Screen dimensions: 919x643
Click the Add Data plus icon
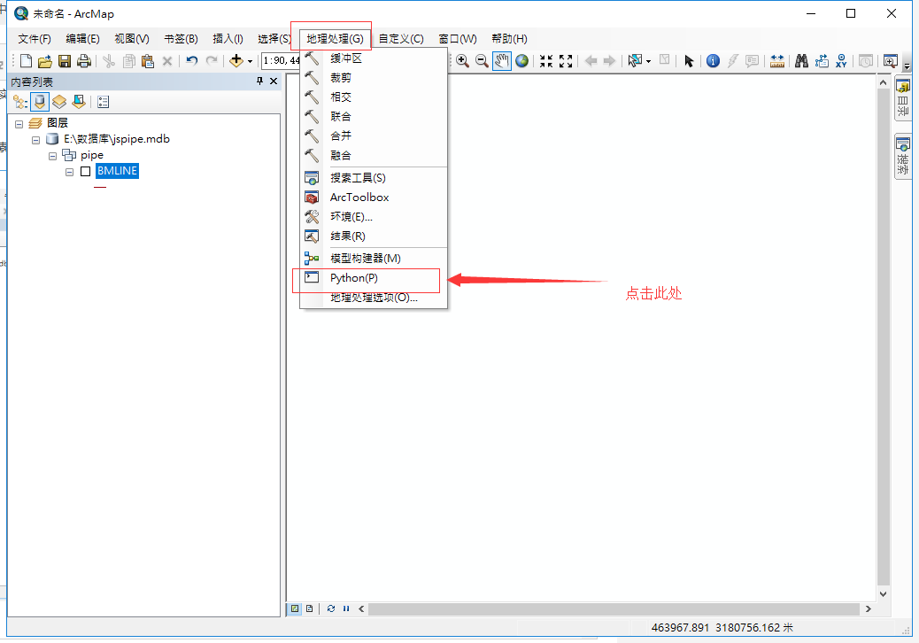point(236,60)
